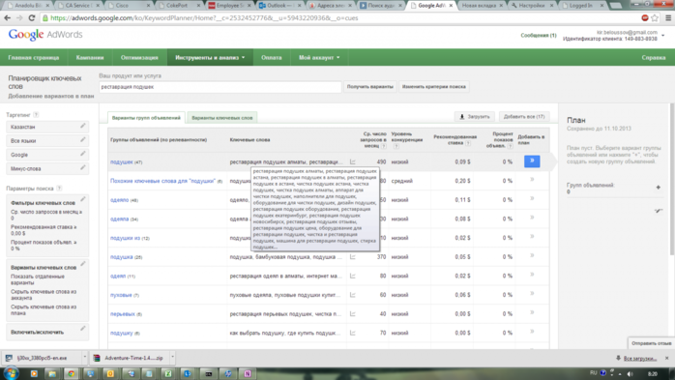Open OneNote icon in taskbar
Image resolution: width=675 pixels, height=380 pixels.
(x=248, y=373)
